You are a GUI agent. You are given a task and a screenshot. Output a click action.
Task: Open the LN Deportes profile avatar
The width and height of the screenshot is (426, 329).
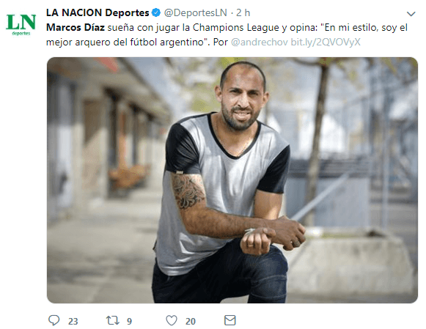click(x=21, y=24)
